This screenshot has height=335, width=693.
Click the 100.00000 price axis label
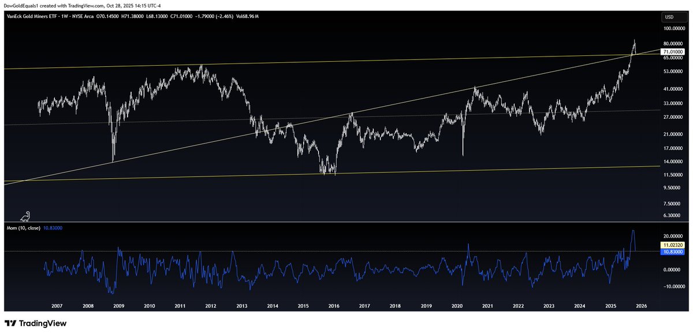pyautogui.click(x=673, y=28)
